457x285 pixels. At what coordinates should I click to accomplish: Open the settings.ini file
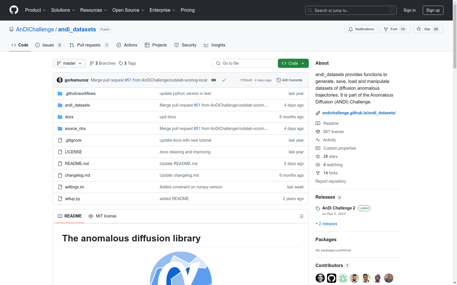pos(74,187)
